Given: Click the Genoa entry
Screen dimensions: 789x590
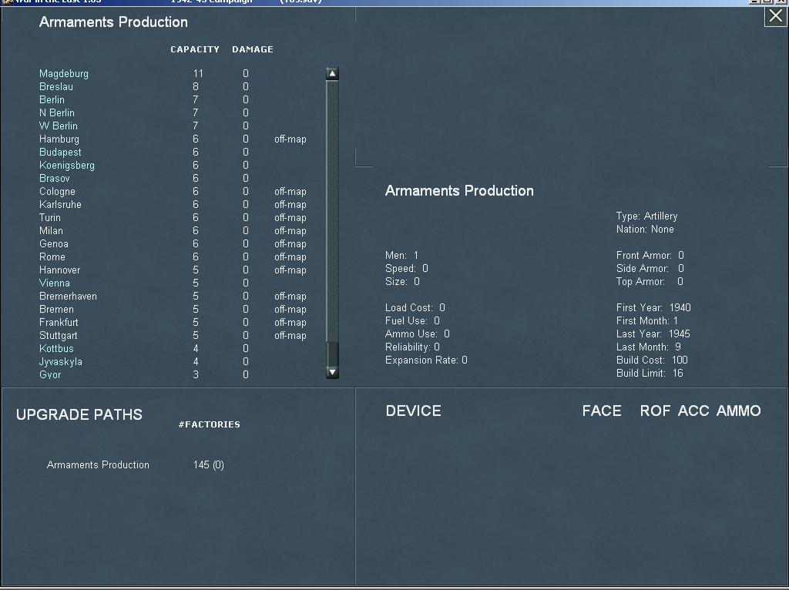Looking at the screenshot, I should [53, 243].
